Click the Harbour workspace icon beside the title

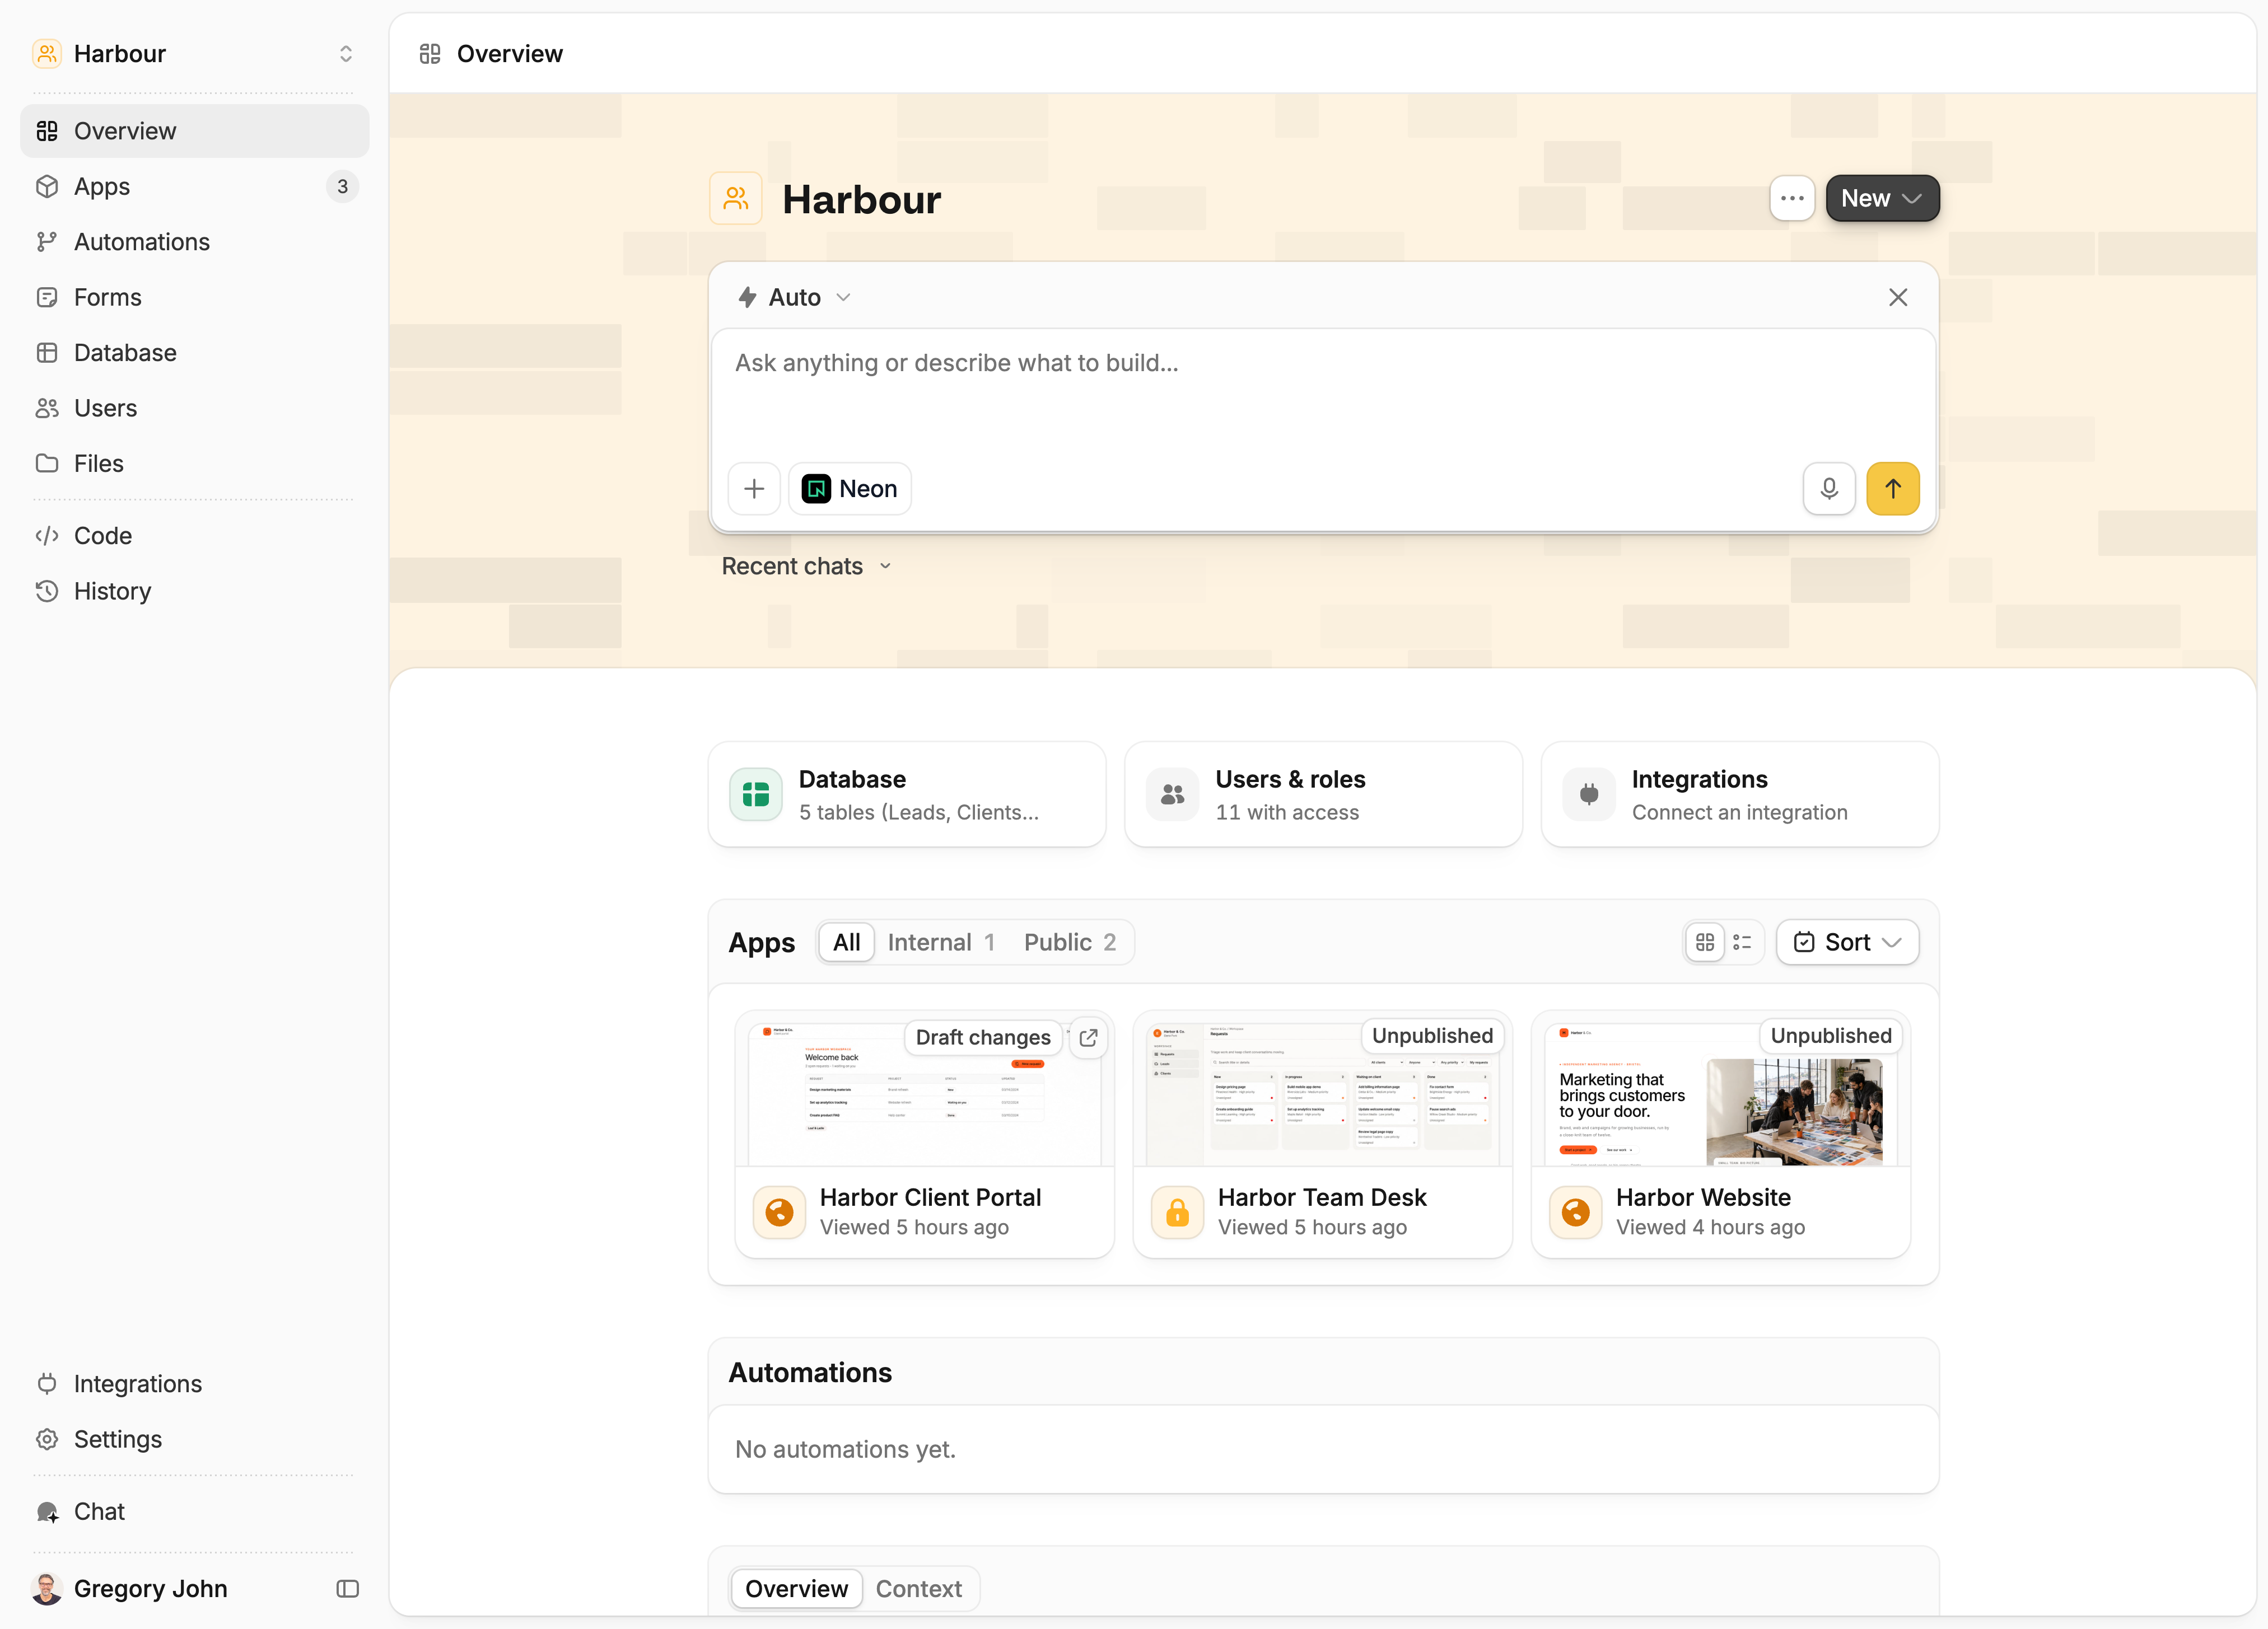[736, 198]
